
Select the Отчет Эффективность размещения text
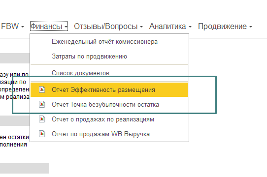(103, 89)
